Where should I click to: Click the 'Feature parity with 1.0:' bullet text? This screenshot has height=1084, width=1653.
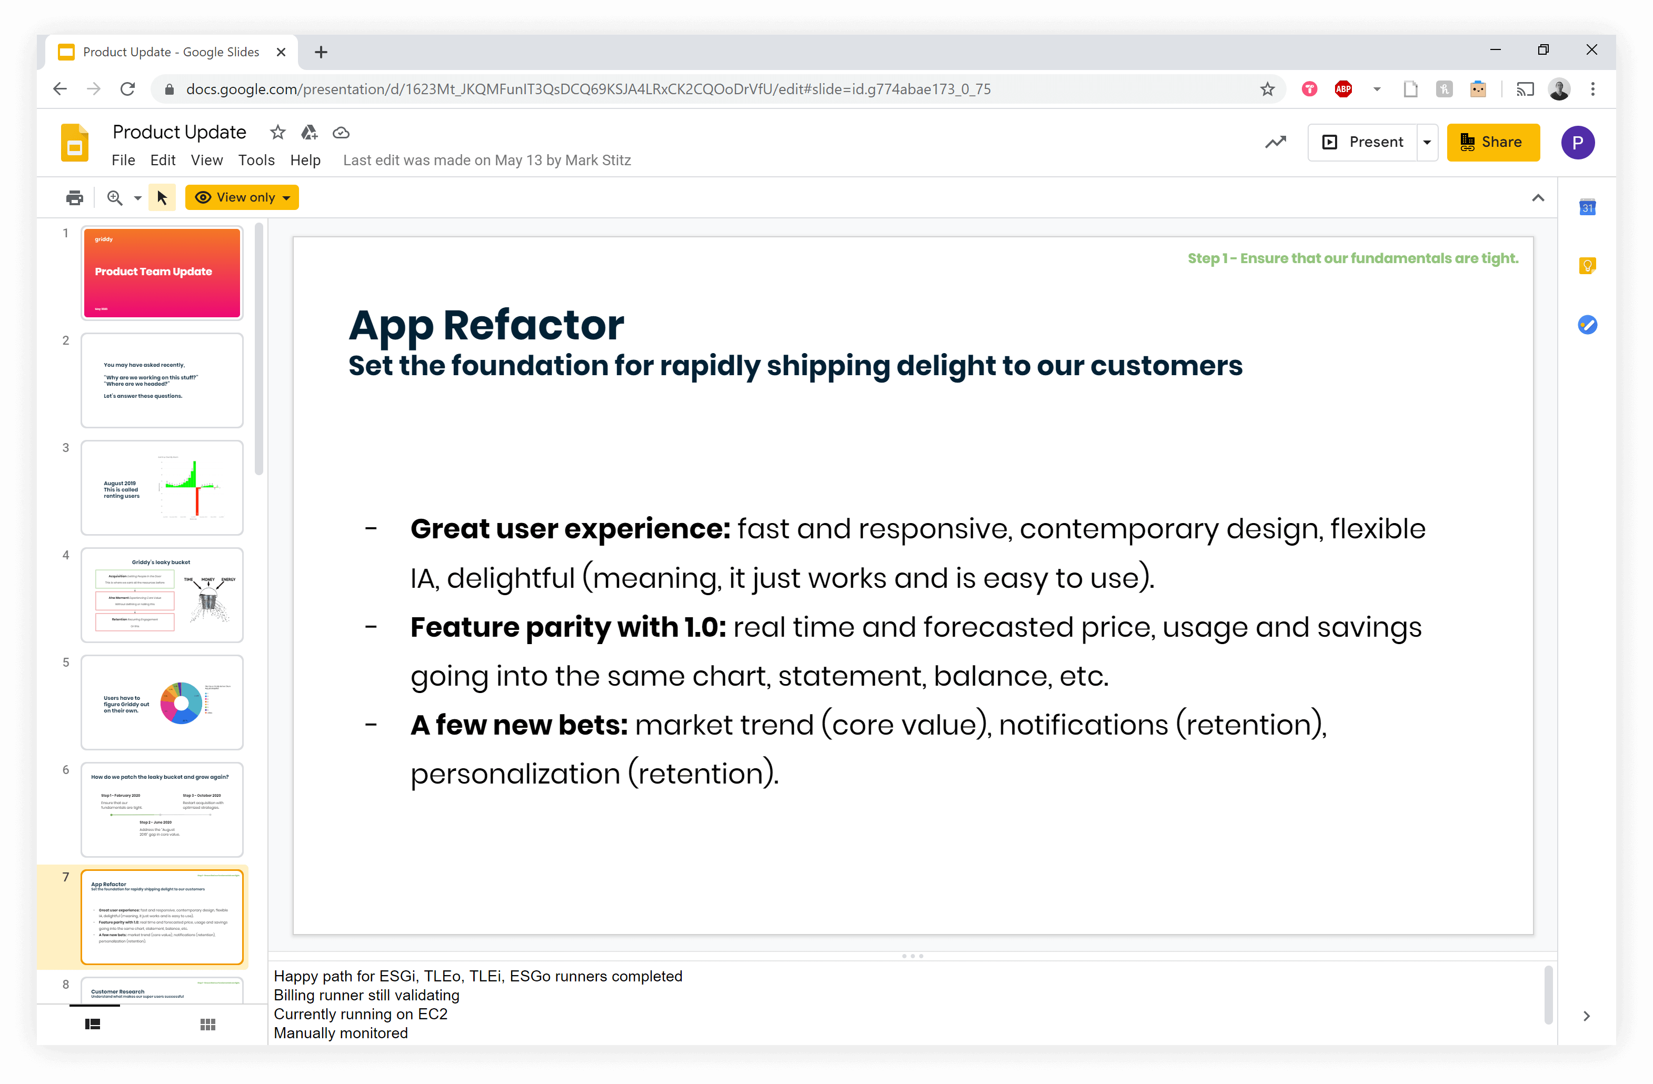[568, 627]
